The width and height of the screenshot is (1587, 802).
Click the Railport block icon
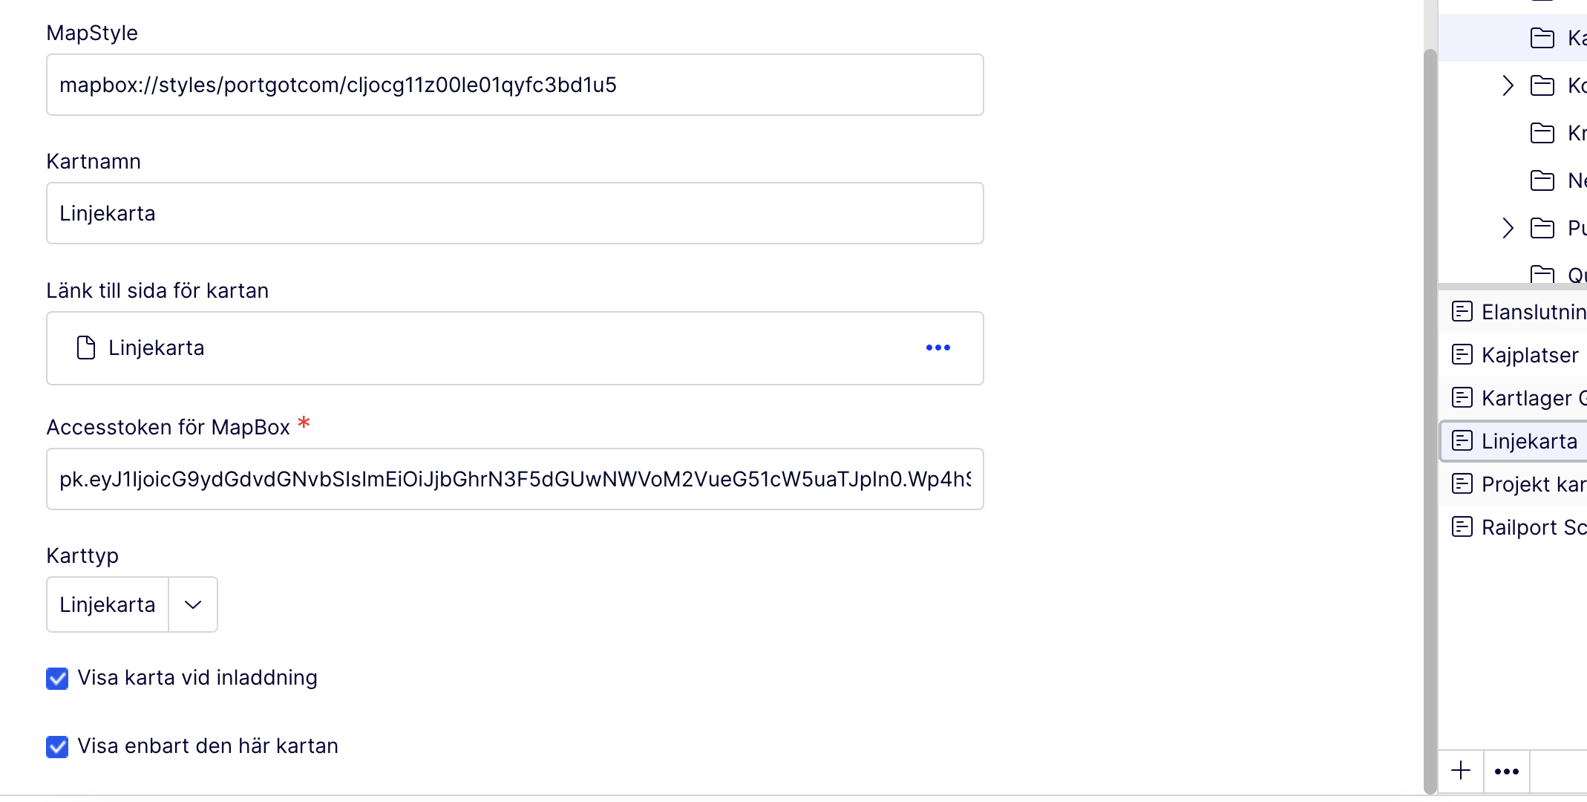(x=1462, y=526)
